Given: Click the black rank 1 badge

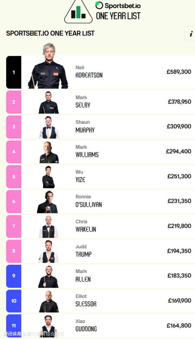Looking at the screenshot, I should coord(14,72).
